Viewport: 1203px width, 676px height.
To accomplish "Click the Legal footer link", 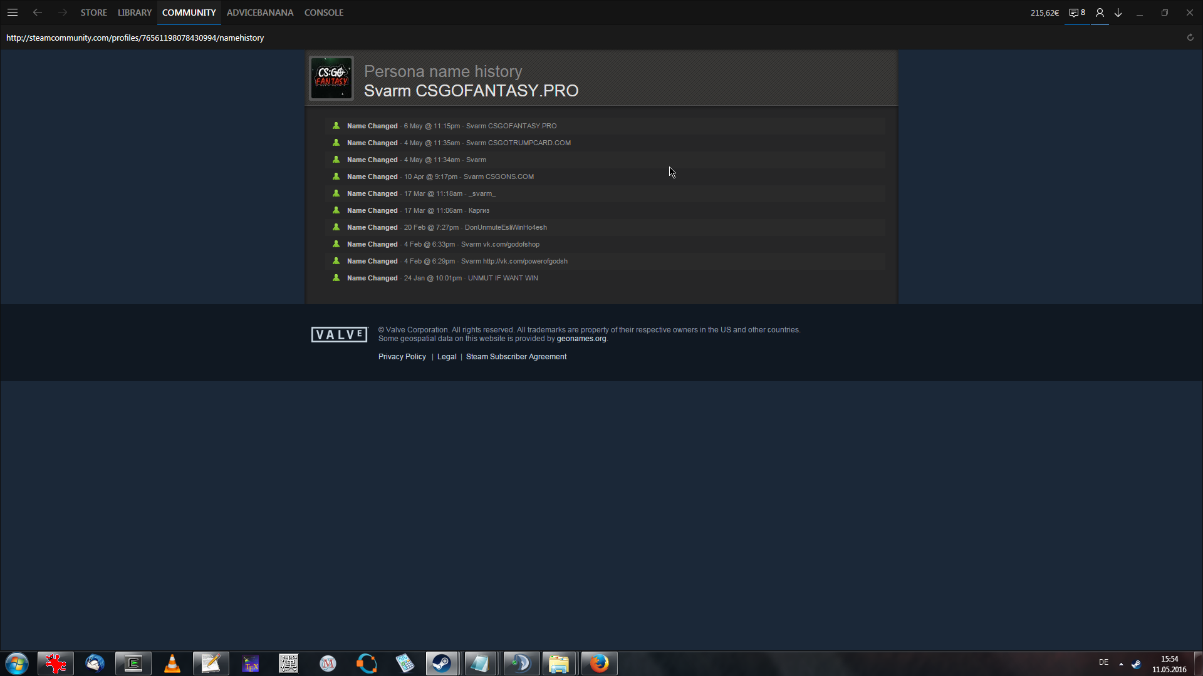I will (447, 357).
